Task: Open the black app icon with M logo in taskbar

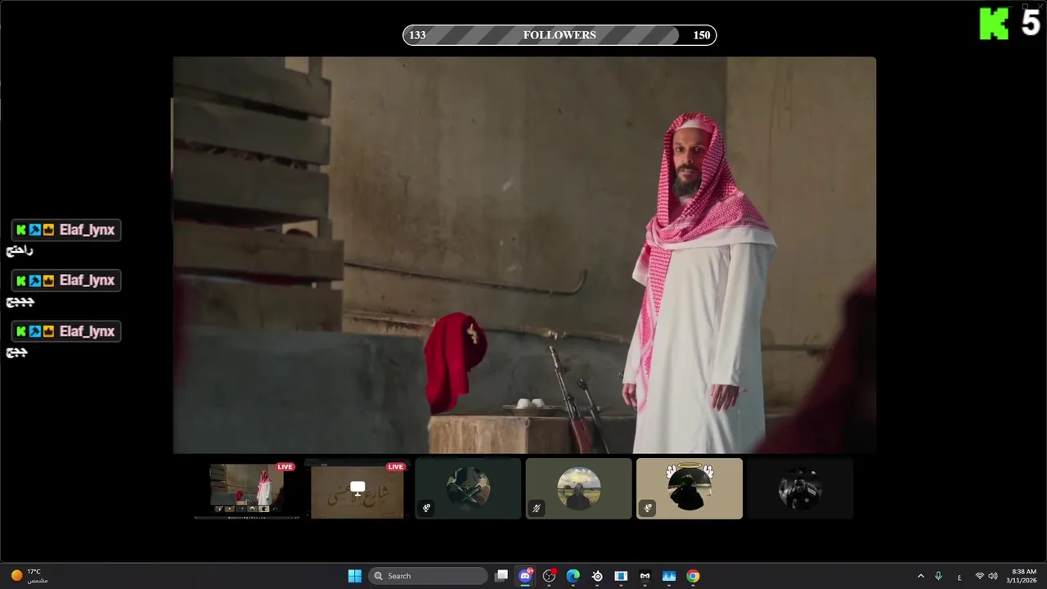Action: 645,576
